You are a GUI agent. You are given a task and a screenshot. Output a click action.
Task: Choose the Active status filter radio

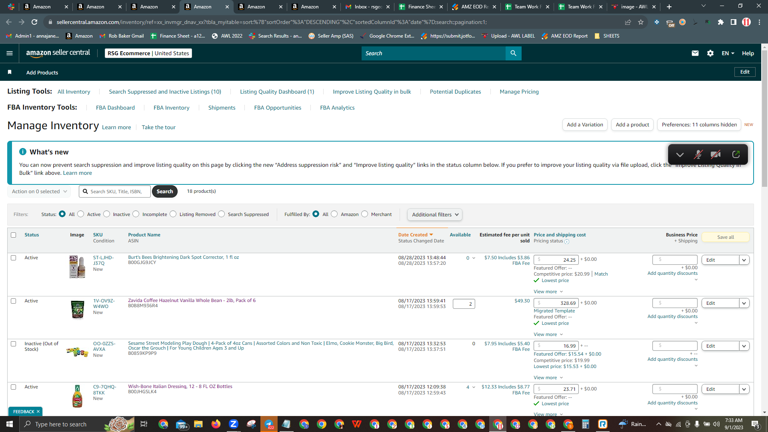pyautogui.click(x=81, y=214)
